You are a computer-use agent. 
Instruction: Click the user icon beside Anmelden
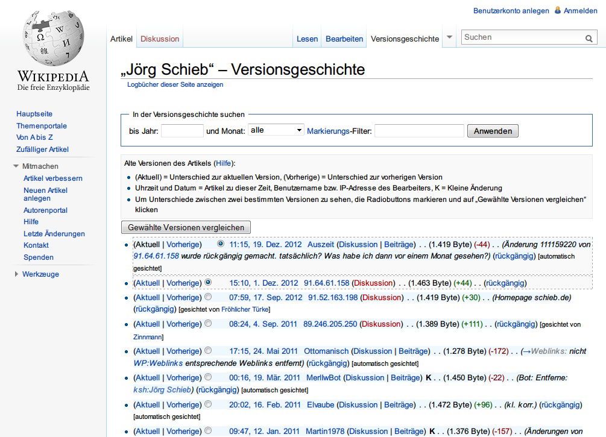pyautogui.click(x=558, y=10)
